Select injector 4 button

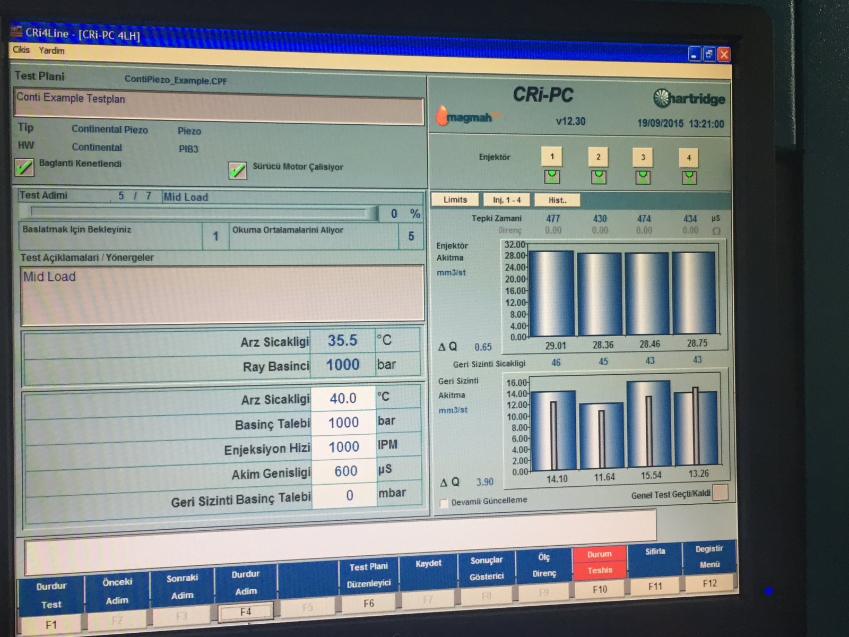click(689, 158)
